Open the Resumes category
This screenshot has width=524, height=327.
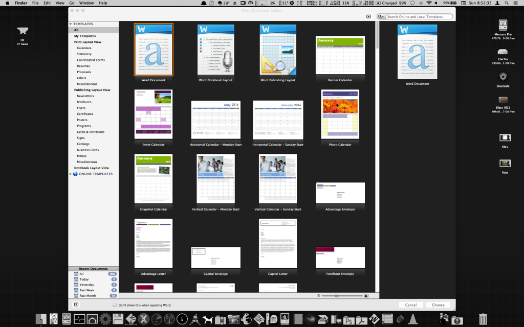tap(83, 66)
